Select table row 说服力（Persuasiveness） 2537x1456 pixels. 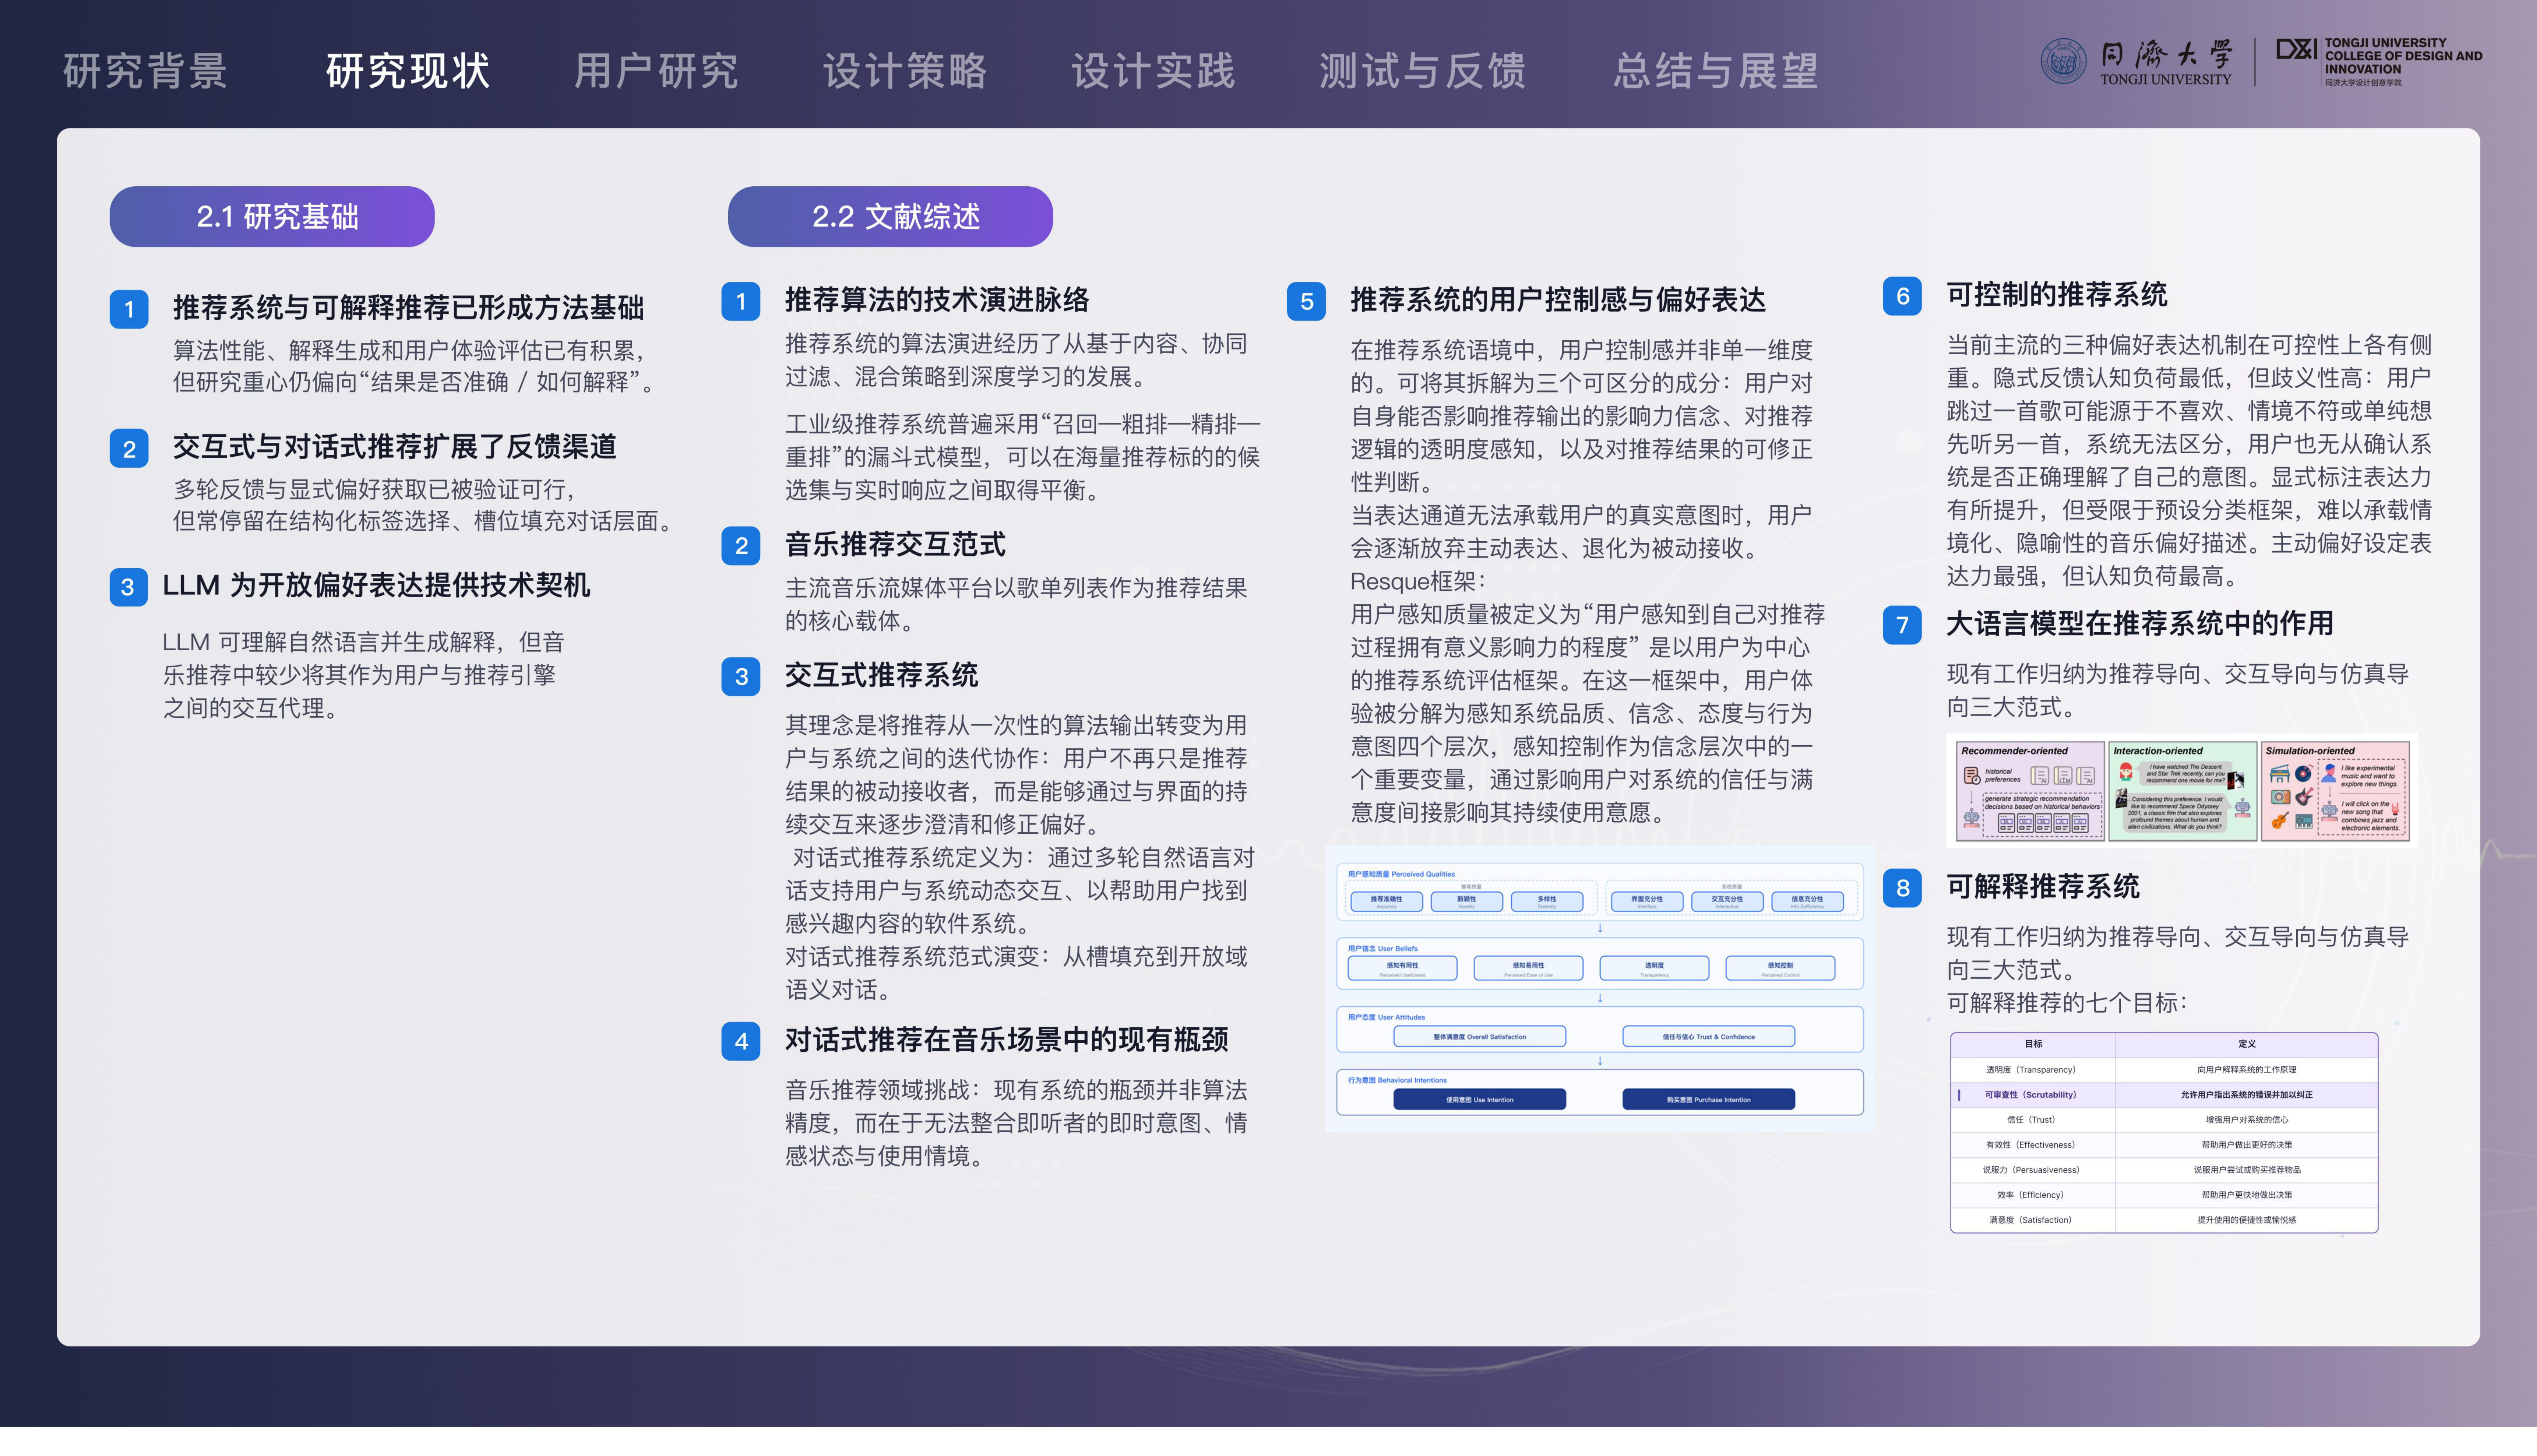click(x=2164, y=1170)
